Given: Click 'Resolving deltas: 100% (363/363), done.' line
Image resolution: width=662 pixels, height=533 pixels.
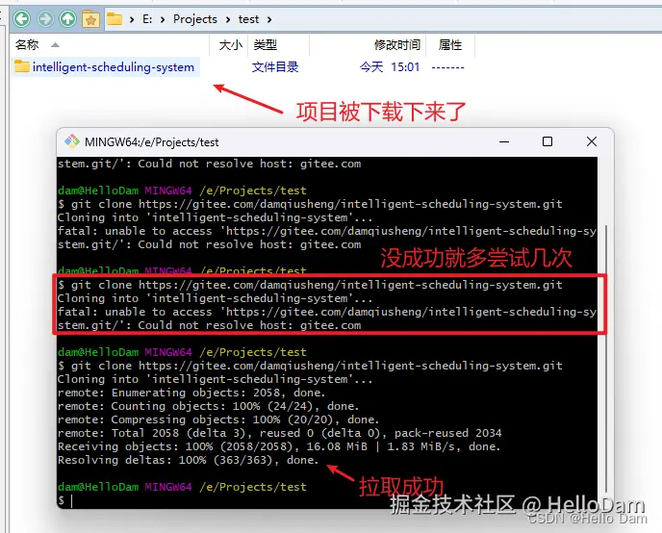Looking at the screenshot, I should (188, 460).
